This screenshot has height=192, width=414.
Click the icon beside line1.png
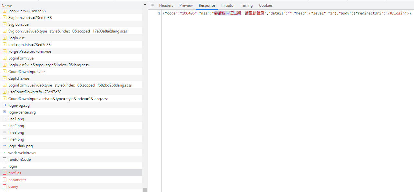click(5, 119)
